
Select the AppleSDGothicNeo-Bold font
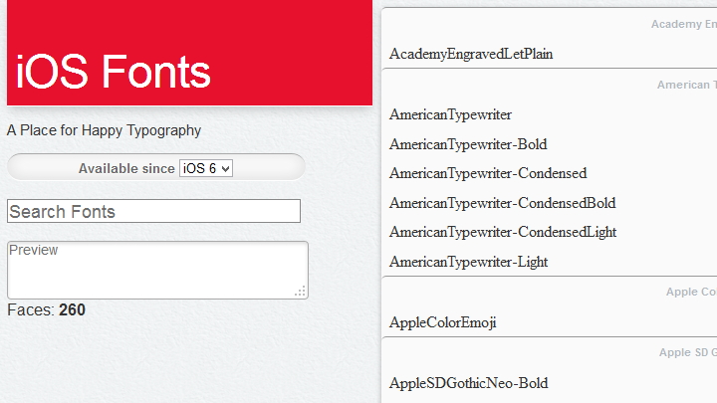click(x=469, y=383)
